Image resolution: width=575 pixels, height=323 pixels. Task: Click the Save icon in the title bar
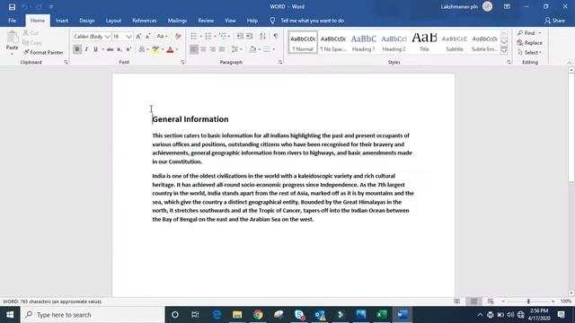pos(12,6)
